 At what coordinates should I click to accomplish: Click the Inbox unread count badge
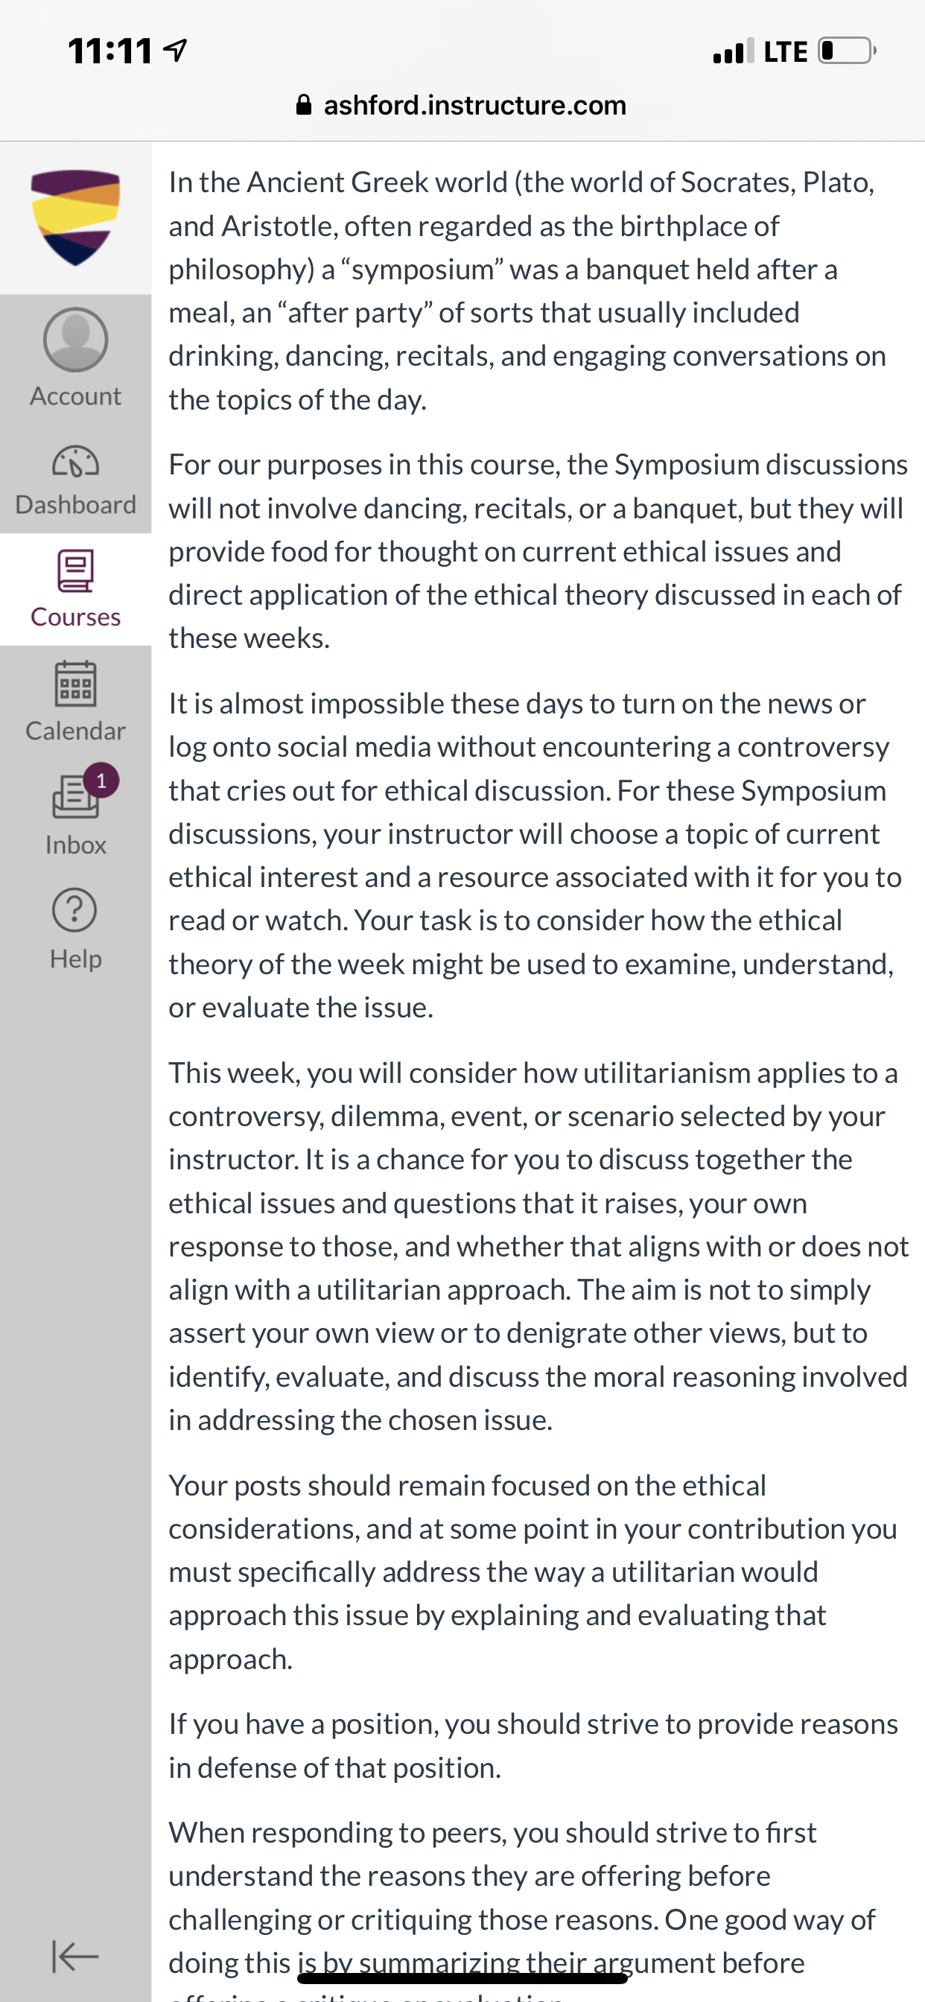pyautogui.click(x=101, y=781)
